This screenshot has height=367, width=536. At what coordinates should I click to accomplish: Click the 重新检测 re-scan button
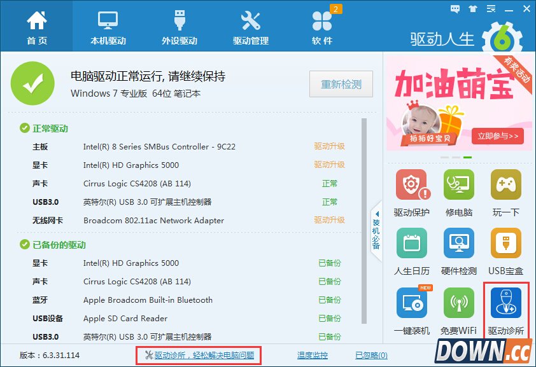click(x=341, y=85)
